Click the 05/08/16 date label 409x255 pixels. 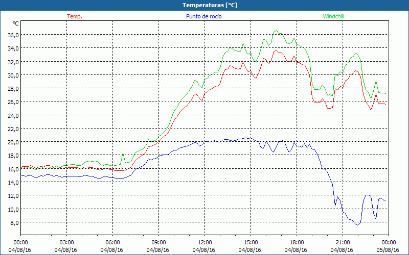(x=389, y=250)
